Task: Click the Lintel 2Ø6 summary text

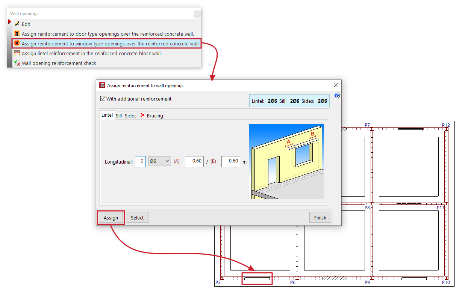Action: click(x=265, y=101)
